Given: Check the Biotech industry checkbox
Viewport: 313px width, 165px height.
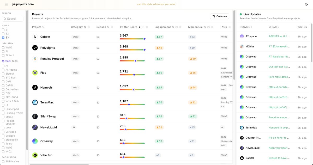Looking at the screenshot, I should tap(3, 55).
